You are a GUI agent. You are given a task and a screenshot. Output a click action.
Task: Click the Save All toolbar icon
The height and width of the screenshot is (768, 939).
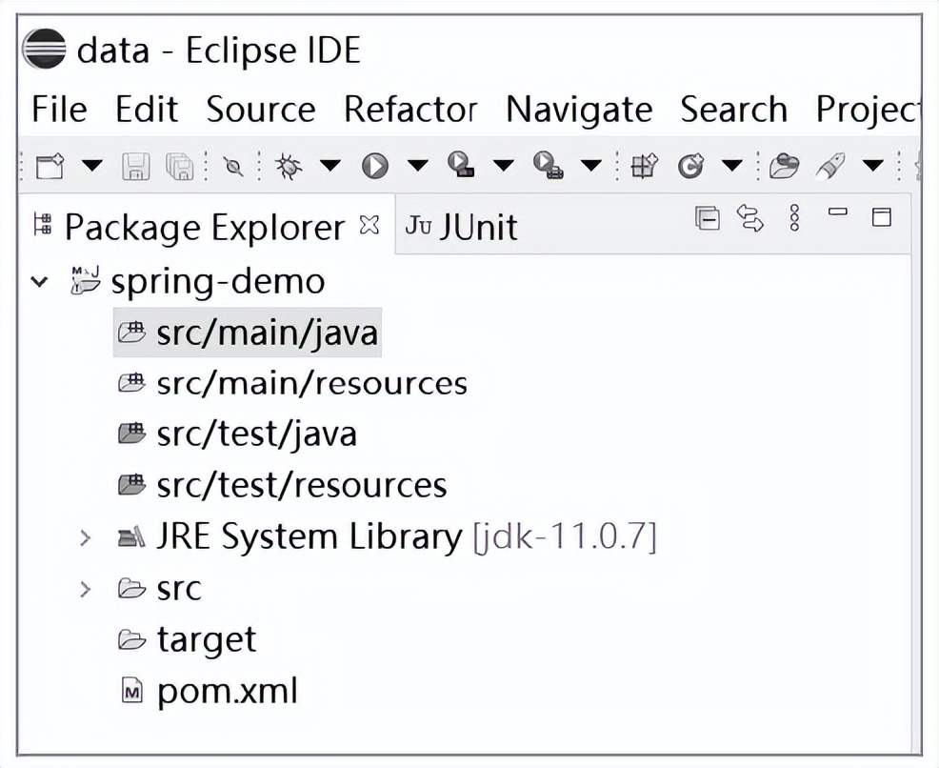(x=180, y=166)
